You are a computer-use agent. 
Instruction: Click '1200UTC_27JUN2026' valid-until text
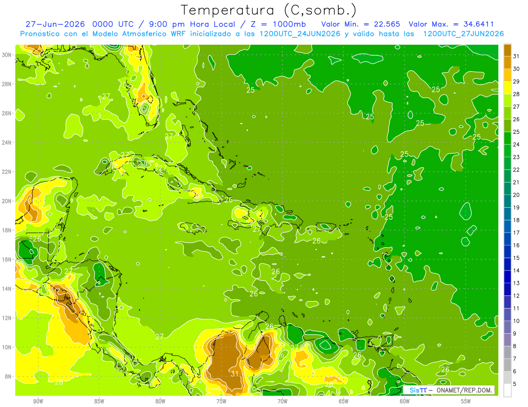pyautogui.click(x=463, y=34)
